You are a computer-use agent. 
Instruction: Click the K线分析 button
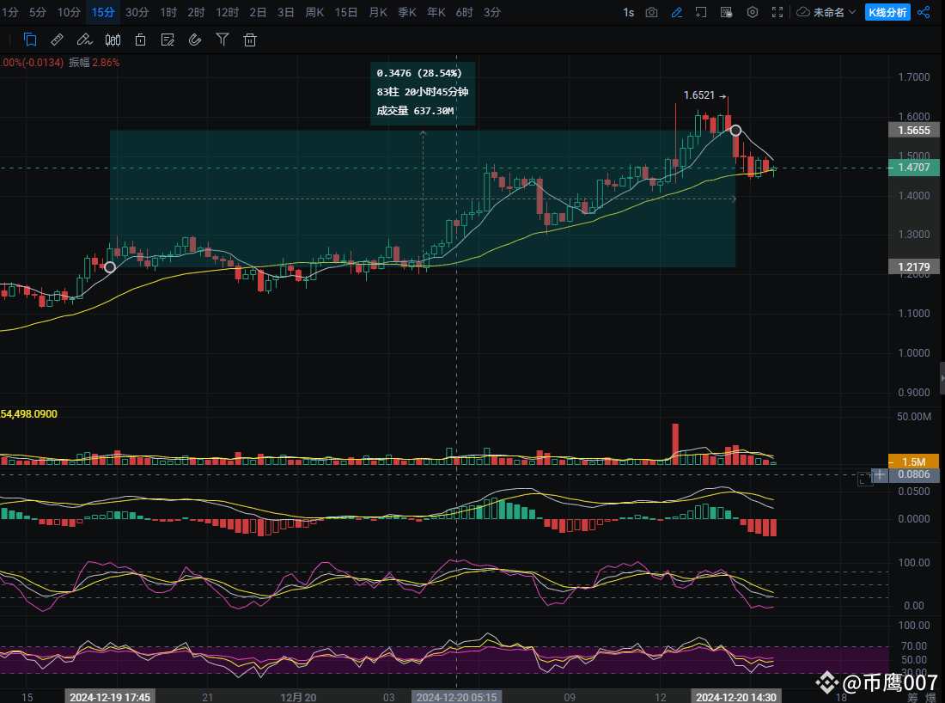(887, 12)
